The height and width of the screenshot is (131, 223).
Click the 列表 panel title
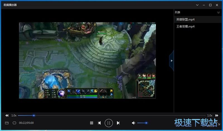178,12
